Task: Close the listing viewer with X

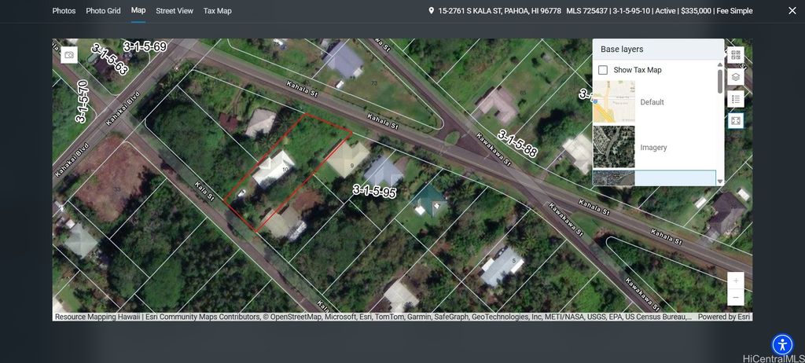Action: 792,11
